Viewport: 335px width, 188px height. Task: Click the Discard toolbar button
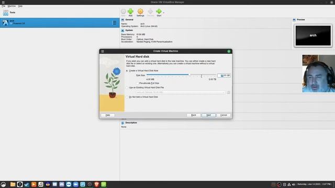coord(150,13)
